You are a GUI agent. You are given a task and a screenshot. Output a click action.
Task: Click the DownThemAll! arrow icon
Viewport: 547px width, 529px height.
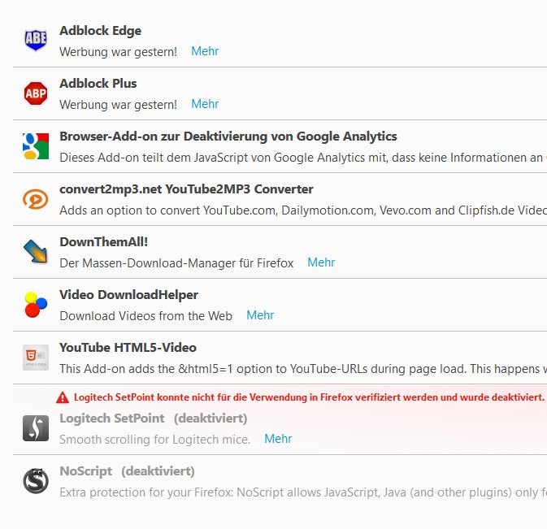click(x=35, y=251)
